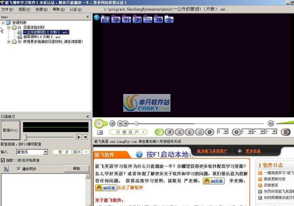The height and width of the screenshot is (206, 294).
Task: Expand the 02 获得更多高清的日语材料 folder
Action: pos(8,42)
